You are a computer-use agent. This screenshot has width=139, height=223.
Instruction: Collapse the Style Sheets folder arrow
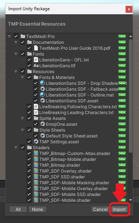tap(22, 130)
